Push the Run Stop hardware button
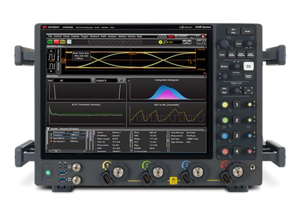The image size is (306, 220). tap(233, 31)
